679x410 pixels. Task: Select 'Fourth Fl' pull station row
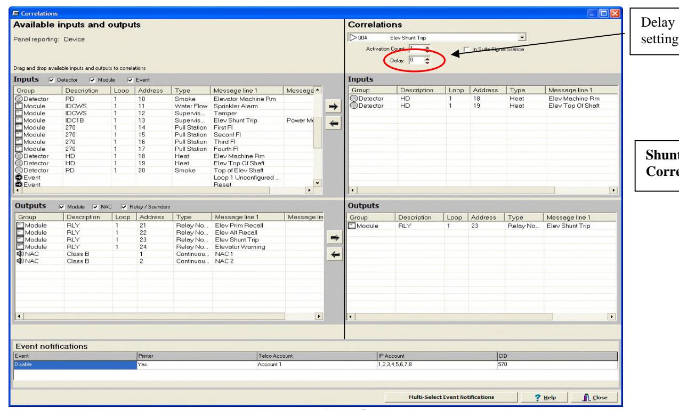coord(165,149)
